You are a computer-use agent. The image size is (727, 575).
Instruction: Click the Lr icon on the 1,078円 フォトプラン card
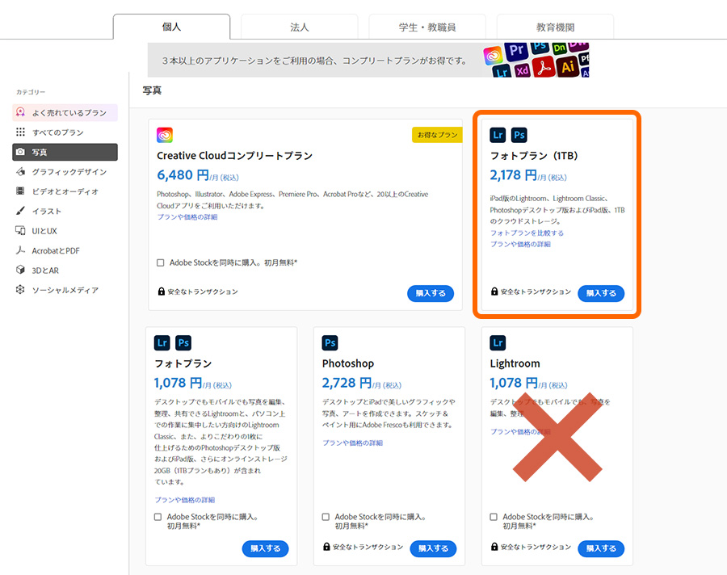(x=162, y=342)
